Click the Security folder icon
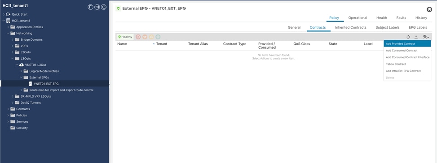This screenshot has width=437, height=163. click(x=13, y=128)
